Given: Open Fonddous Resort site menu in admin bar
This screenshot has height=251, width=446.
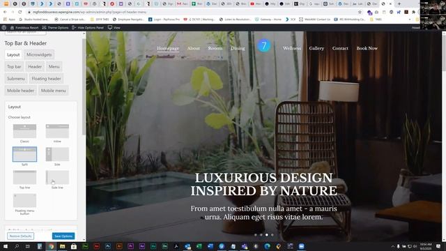Looking at the screenshot, I should [x=24, y=28].
